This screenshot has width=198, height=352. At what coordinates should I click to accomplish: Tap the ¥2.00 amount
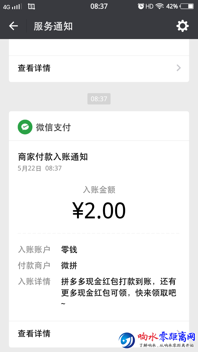(x=99, y=211)
